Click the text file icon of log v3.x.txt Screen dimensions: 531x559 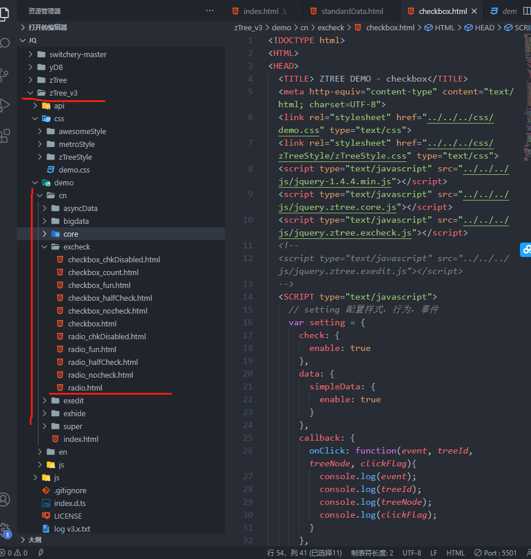tap(46, 529)
